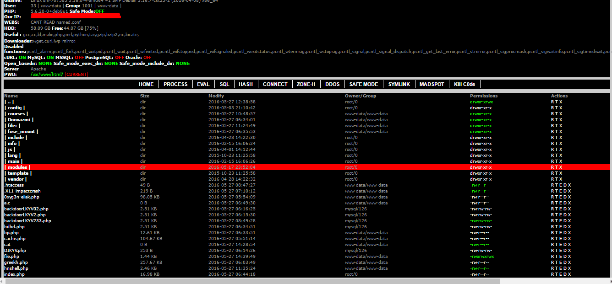Go to the EVAL page
The height and width of the screenshot is (284, 612).
pyautogui.click(x=203, y=84)
